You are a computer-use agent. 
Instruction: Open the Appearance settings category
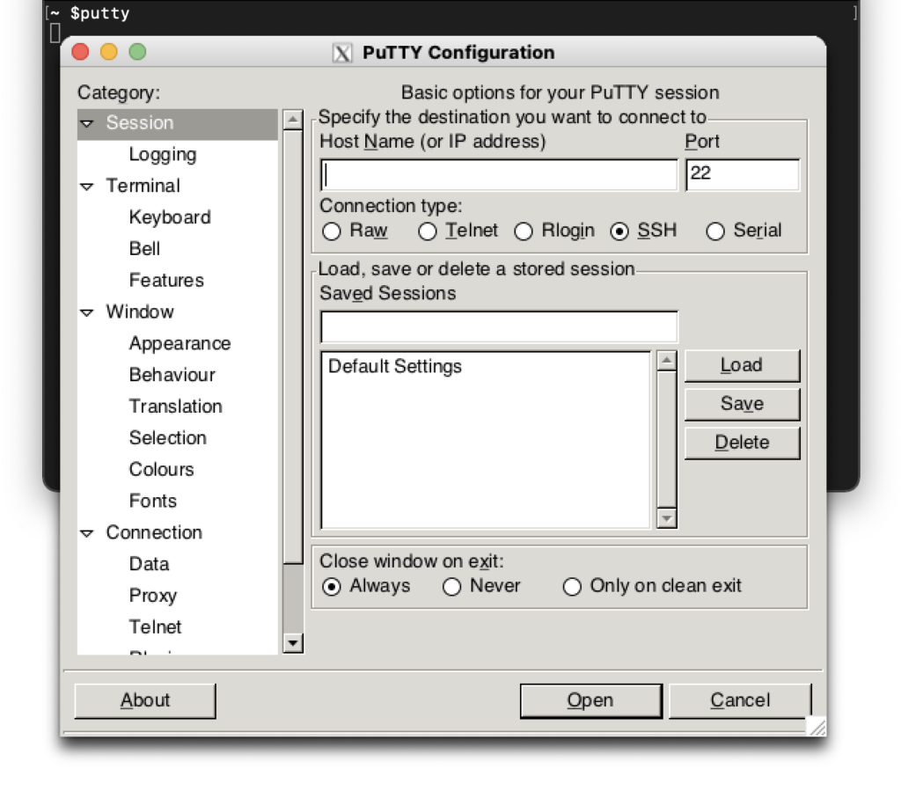pyautogui.click(x=179, y=343)
